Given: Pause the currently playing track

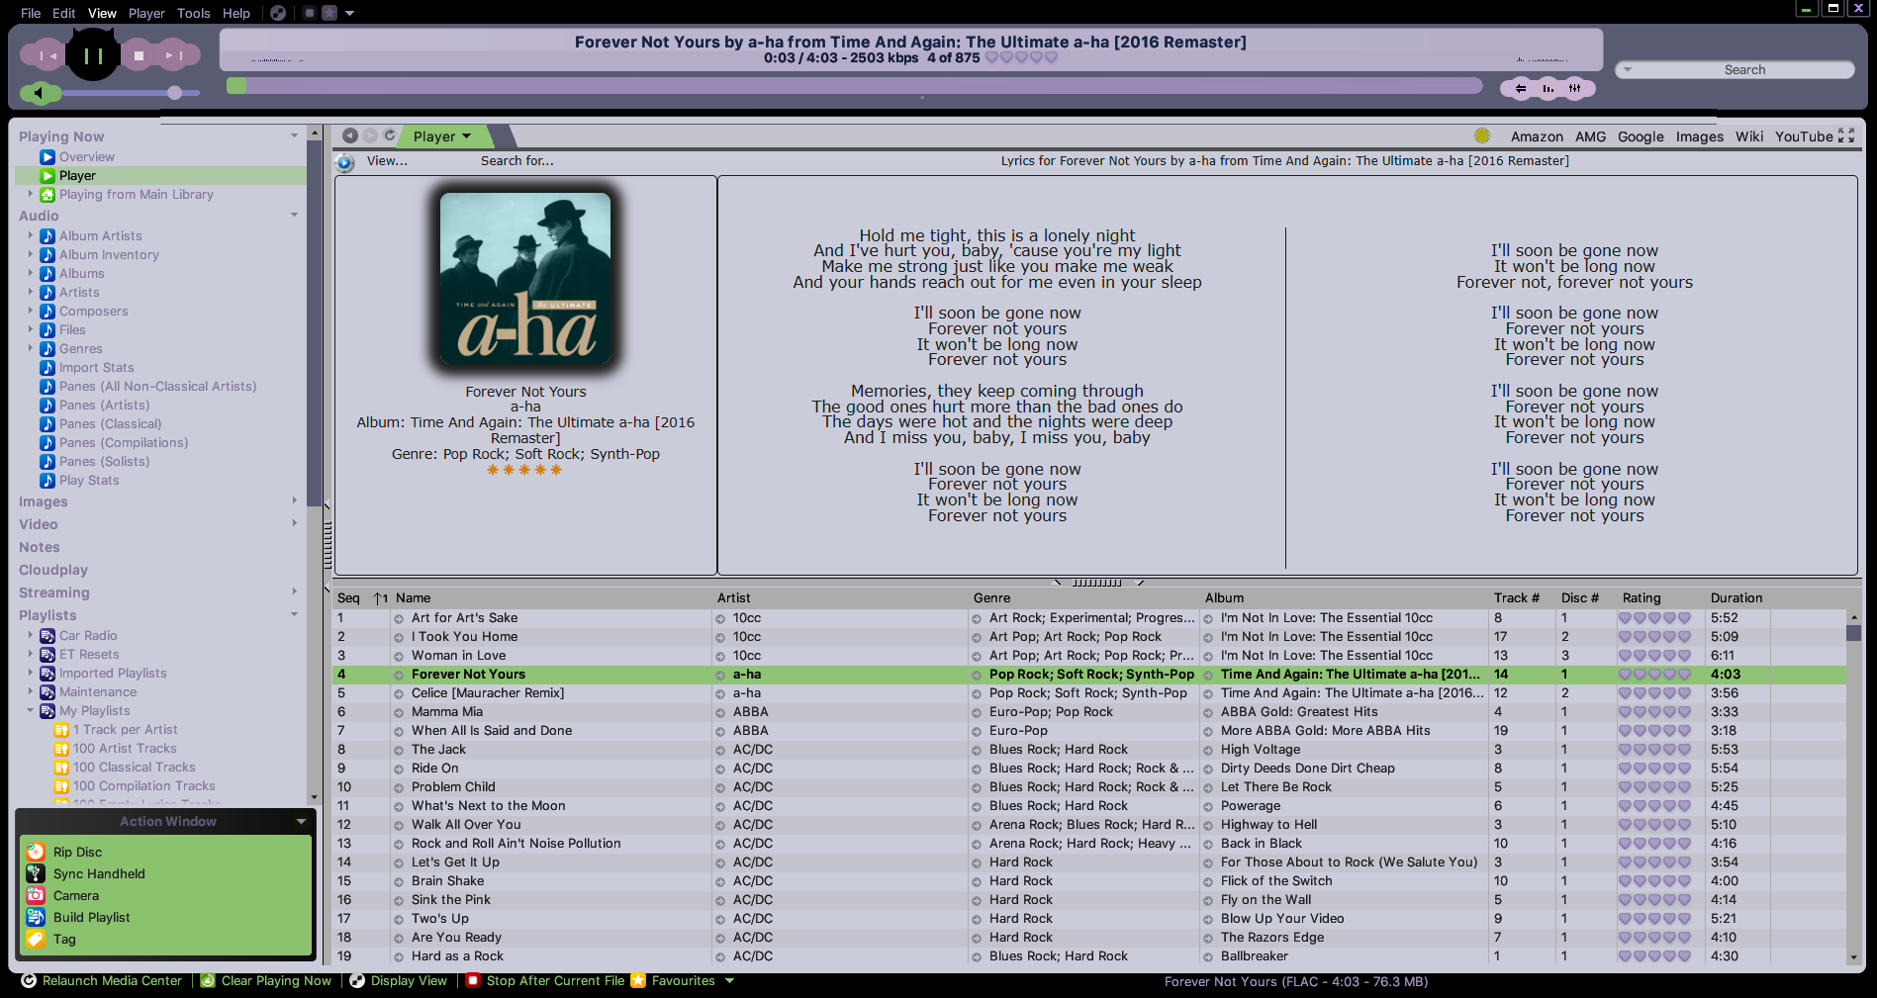Looking at the screenshot, I should 93,55.
